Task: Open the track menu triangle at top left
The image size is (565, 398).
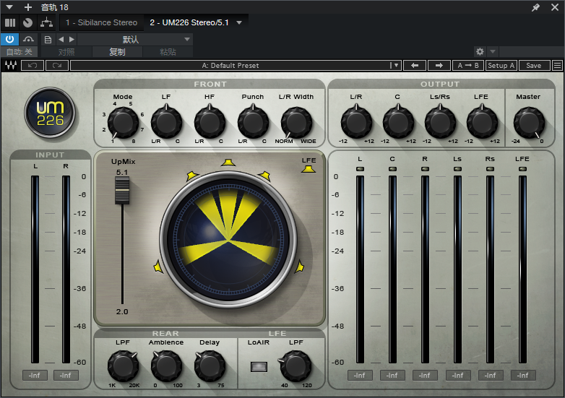Action: click(9, 7)
